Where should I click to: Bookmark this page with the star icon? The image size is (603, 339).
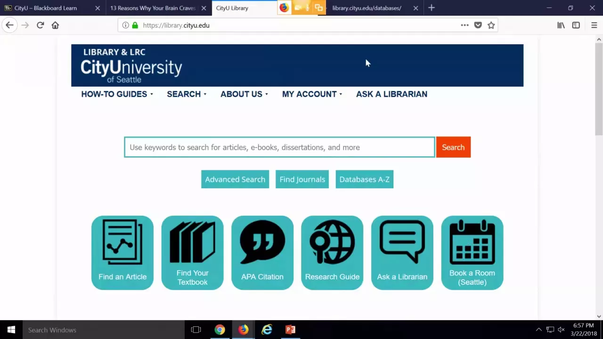491,25
